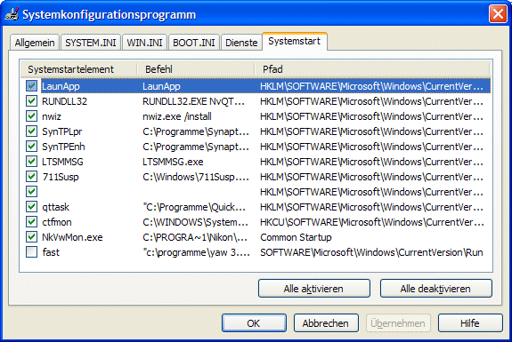Uncheck the nwiz startup item
The height and width of the screenshot is (342, 512).
pos(32,116)
